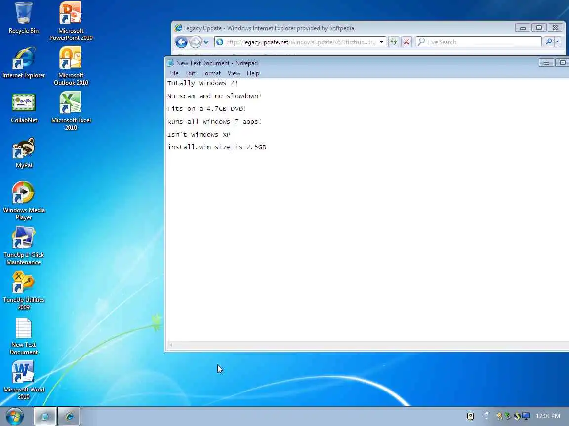Select the Microsoft PowerPoint 2010 shortcut
Image resolution: width=569 pixels, height=426 pixels.
coord(71,21)
